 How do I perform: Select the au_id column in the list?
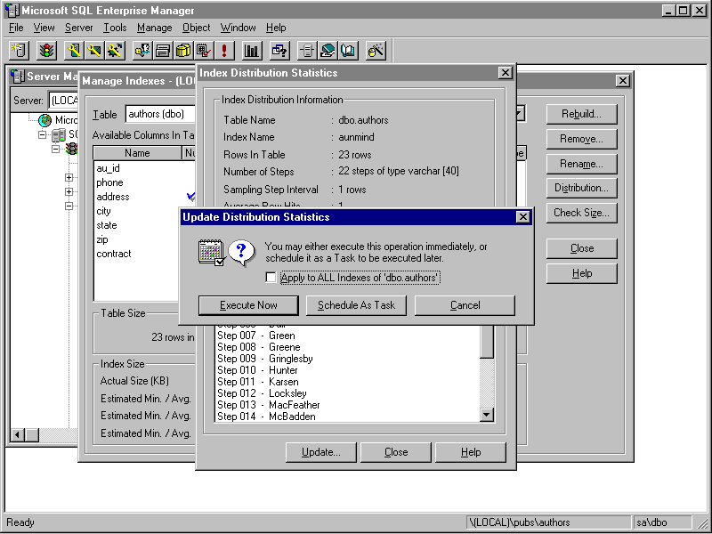[x=108, y=168]
